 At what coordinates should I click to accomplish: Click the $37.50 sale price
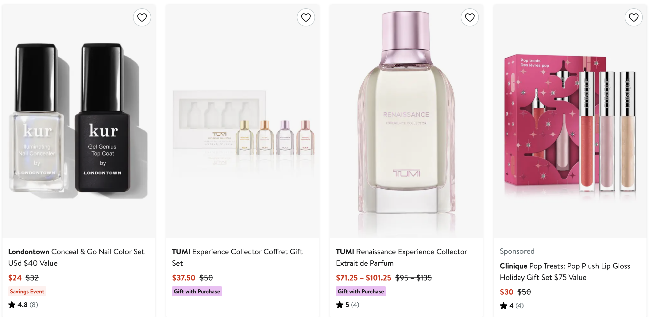184,278
